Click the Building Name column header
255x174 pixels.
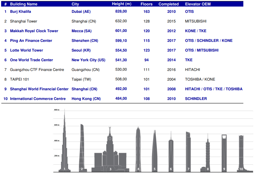point(24,4)
